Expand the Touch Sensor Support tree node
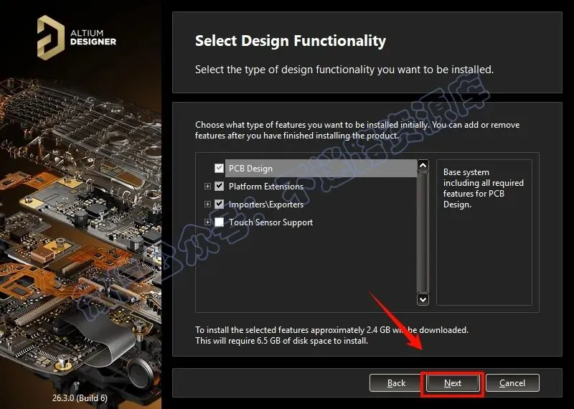574x409 pixels. 207,222
